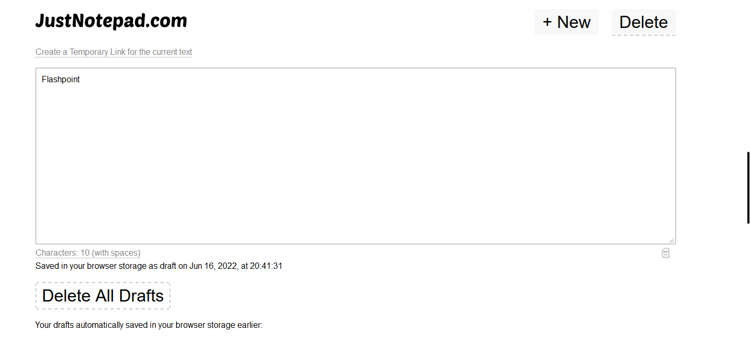Click scrollbar track below the thumb
This screenshot has width=750, height=340.
tap(748, 282)
